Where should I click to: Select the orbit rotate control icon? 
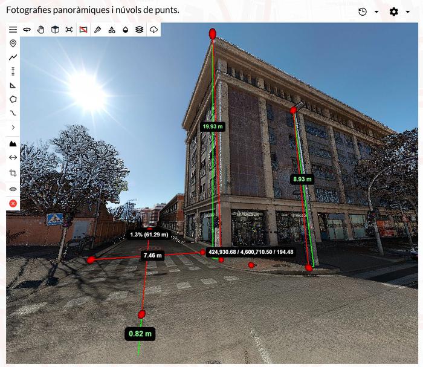click(x=27, y=30)
